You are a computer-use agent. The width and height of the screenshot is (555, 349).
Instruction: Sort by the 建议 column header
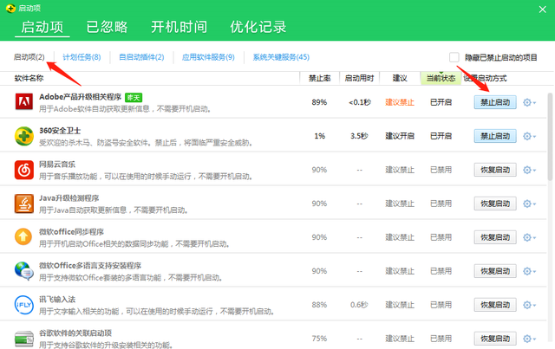(x=400, y=78)
